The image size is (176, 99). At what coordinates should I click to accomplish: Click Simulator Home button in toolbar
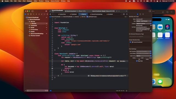(x=163, y=12)
